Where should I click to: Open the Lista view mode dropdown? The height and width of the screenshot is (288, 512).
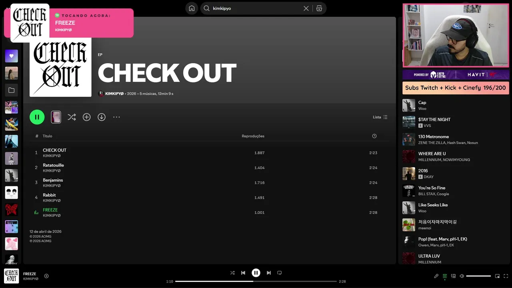tap(380, 117)
